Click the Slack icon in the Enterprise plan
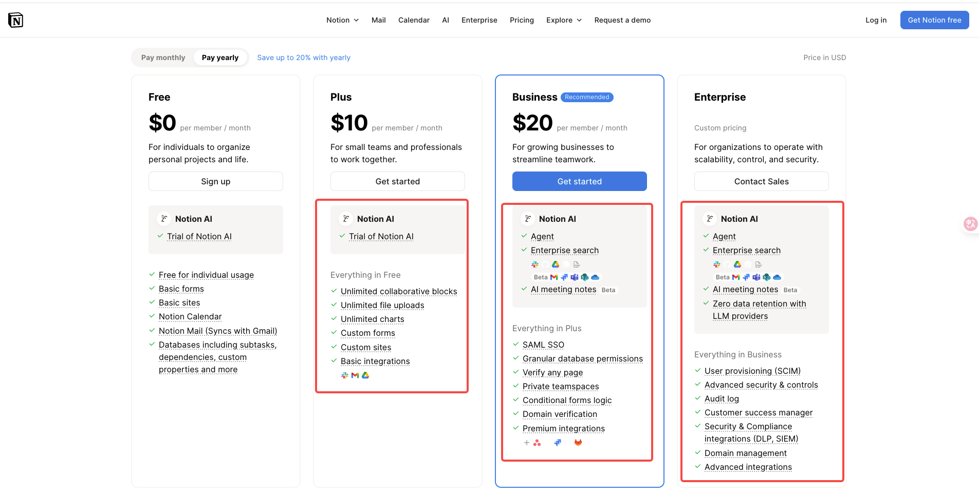This screenshot has height=495, width=979. click(717, 264)
